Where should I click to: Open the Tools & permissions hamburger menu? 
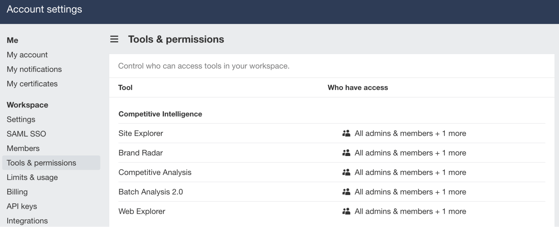pos(114,40)
